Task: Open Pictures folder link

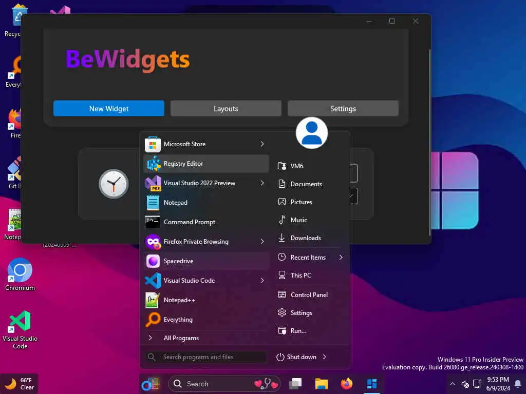Action: tap(310, 202)
